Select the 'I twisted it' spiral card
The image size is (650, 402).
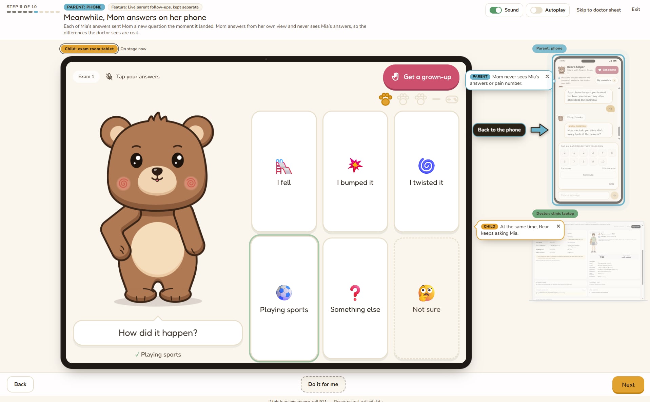pyautogui.click(x=427, y=172)
